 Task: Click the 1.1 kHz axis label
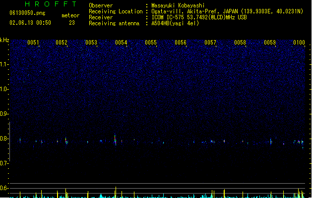4,64
